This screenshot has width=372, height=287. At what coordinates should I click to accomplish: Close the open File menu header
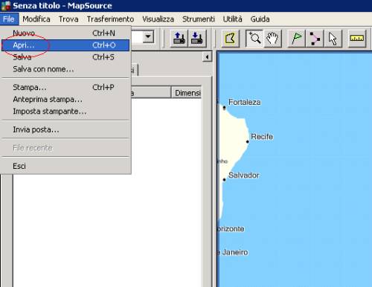coord(9,19)
